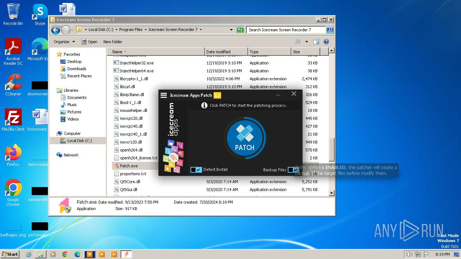
Task: Expand the arrow after Icecream Screen Recorder 7 breadcrumb
Action: (201, 29)
